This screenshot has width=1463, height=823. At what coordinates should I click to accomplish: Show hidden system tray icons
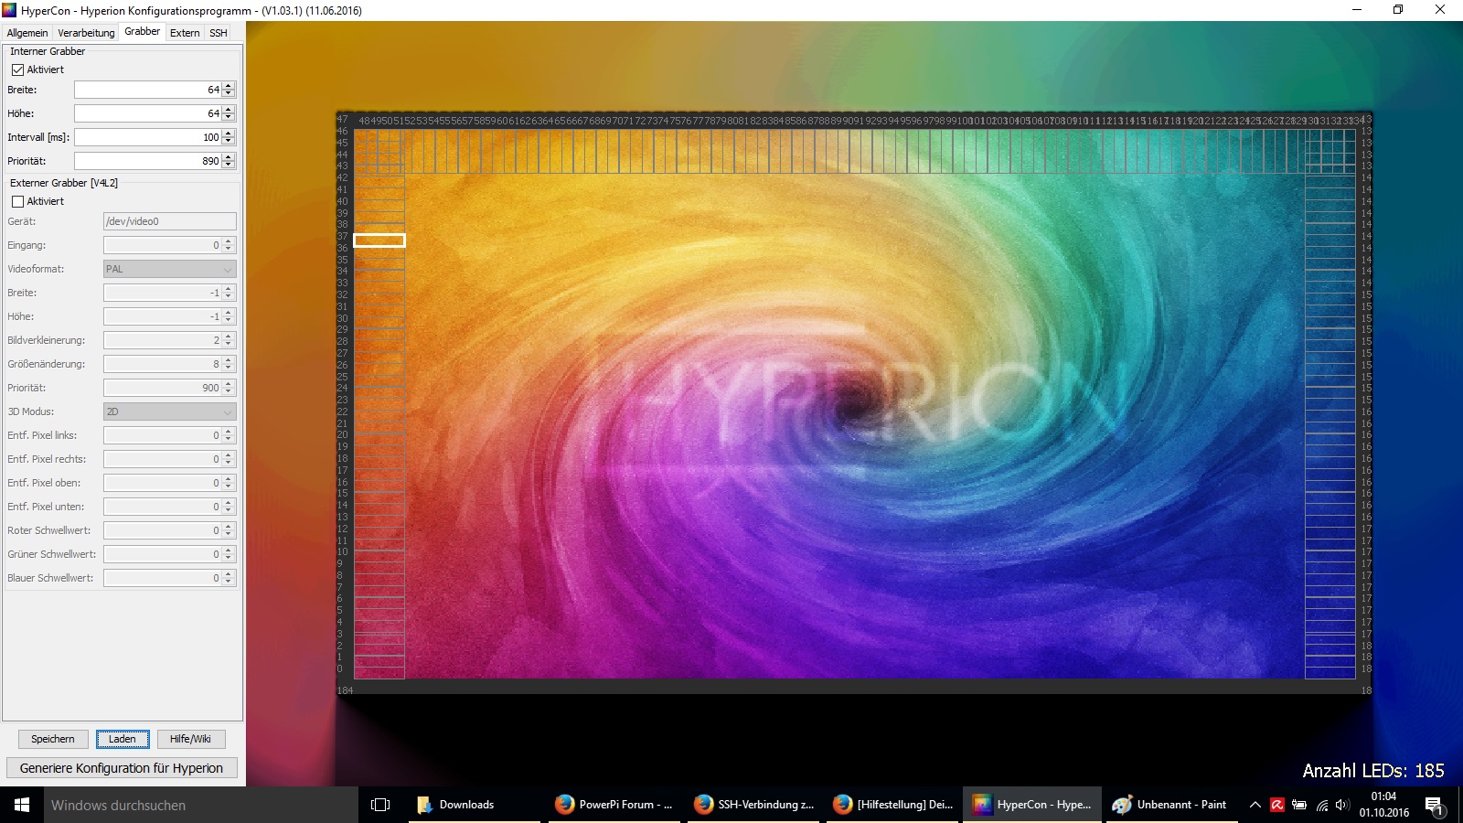tap(1255, 805)
